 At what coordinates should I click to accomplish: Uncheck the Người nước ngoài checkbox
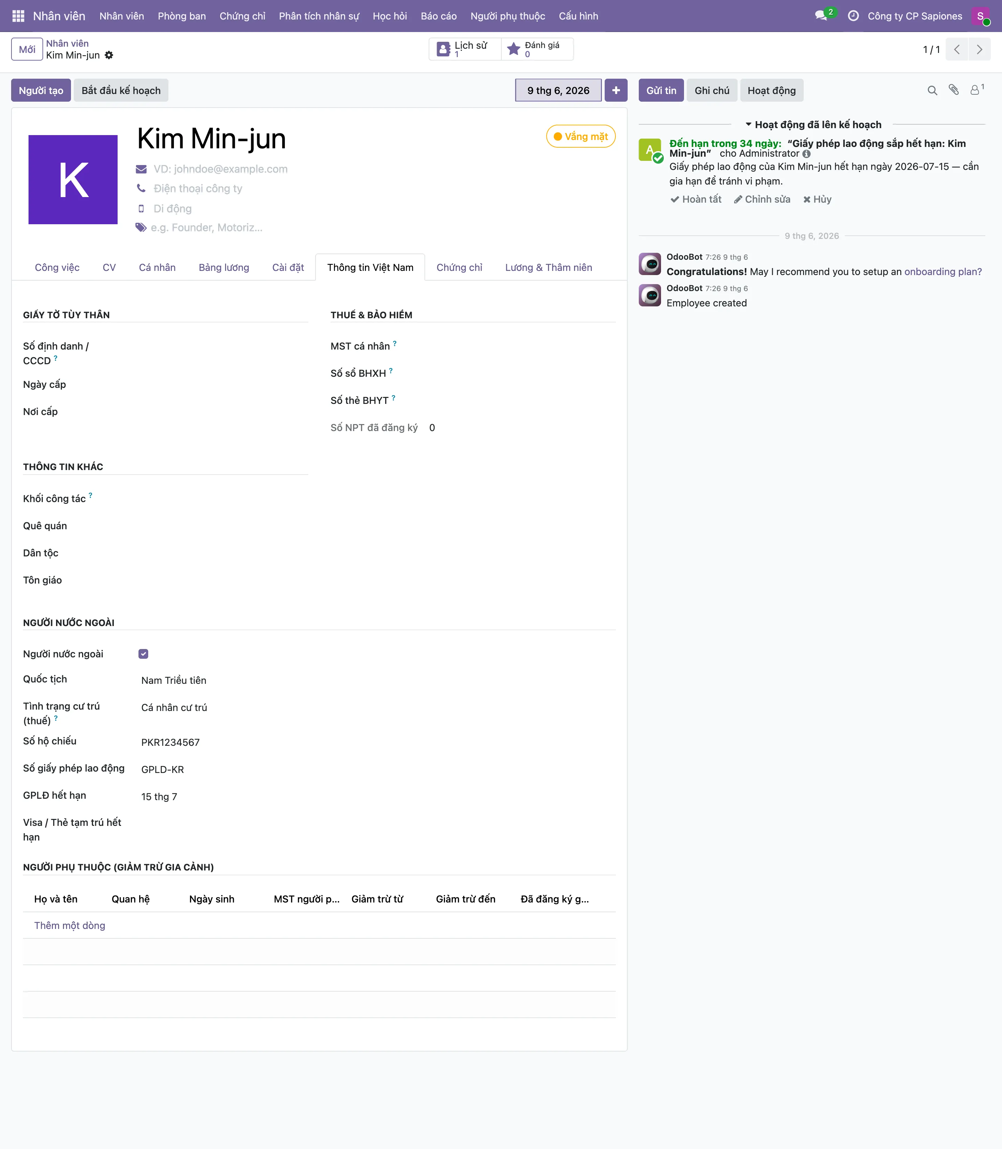(143, 654)
